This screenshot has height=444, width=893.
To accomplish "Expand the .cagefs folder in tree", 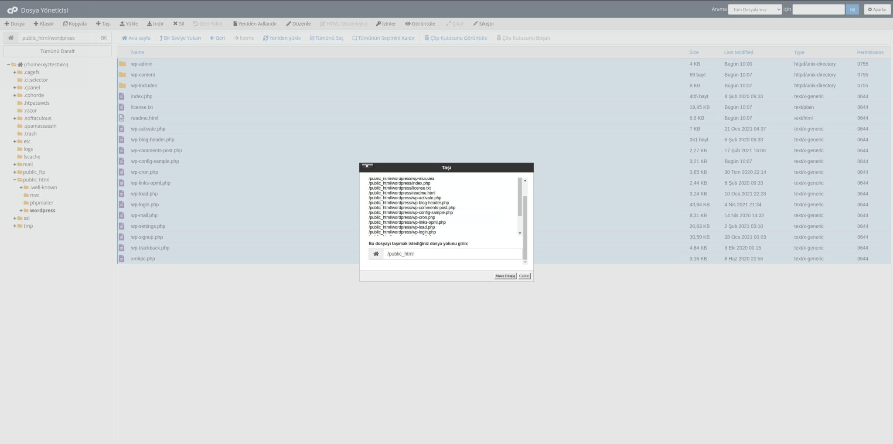I will (14, 72).
